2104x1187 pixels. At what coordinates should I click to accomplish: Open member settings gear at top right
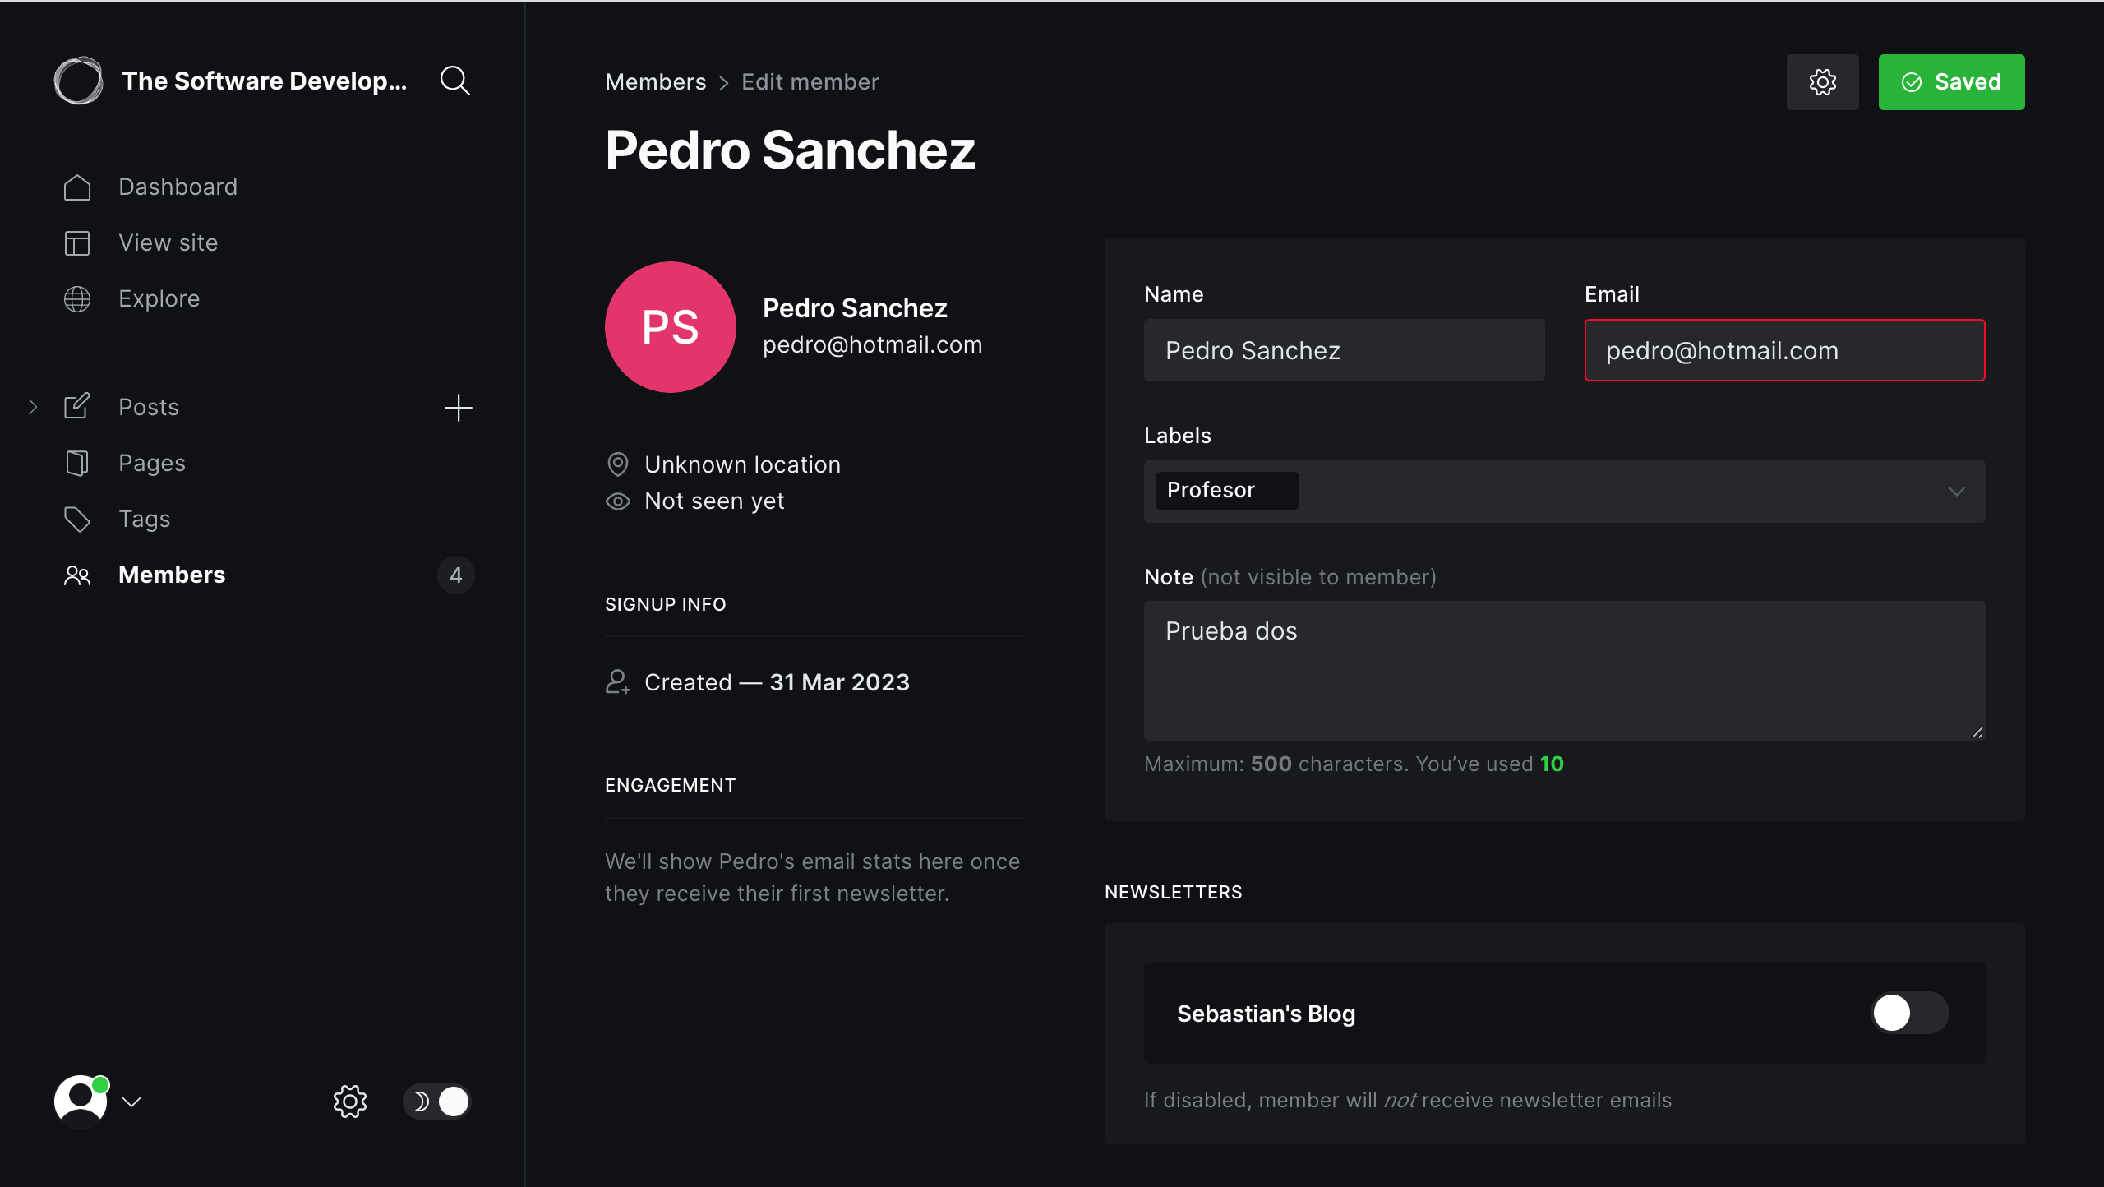point(1823,81)
